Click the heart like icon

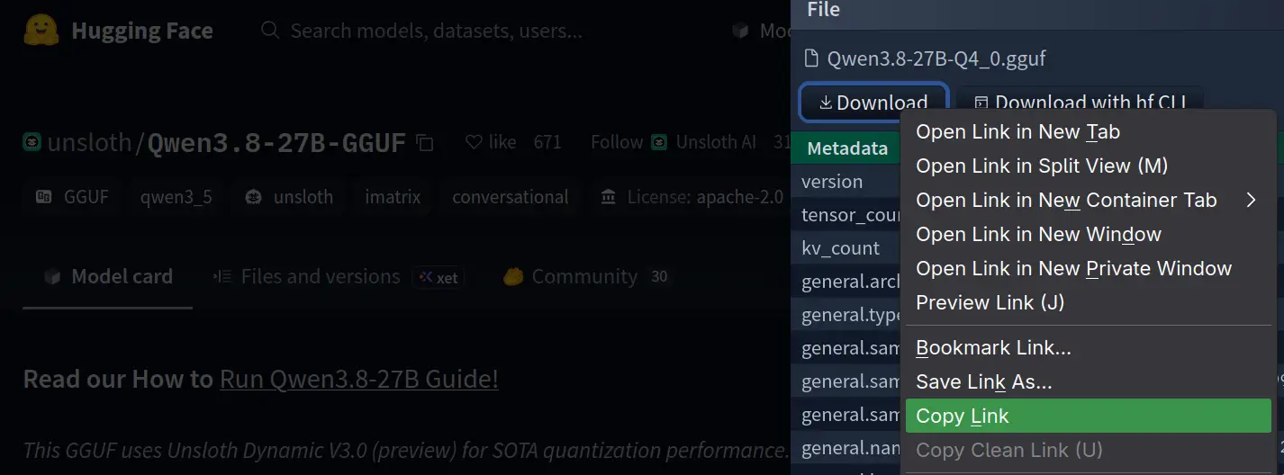474,142
